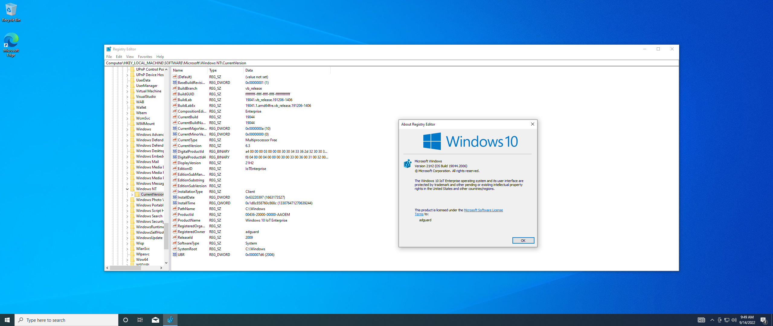Click the taskbar search box

coord(66,320)
